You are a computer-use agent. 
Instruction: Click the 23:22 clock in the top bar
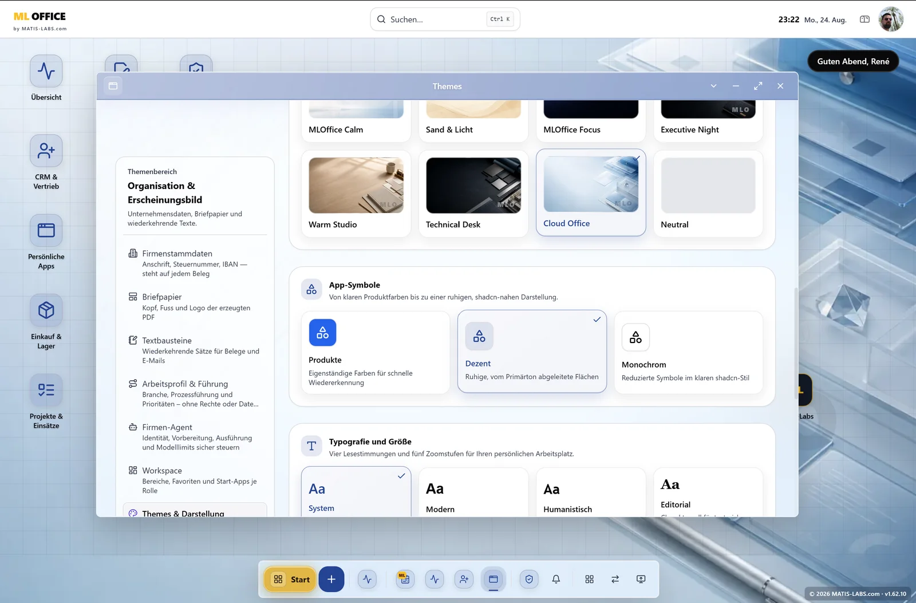coord(788,19)
